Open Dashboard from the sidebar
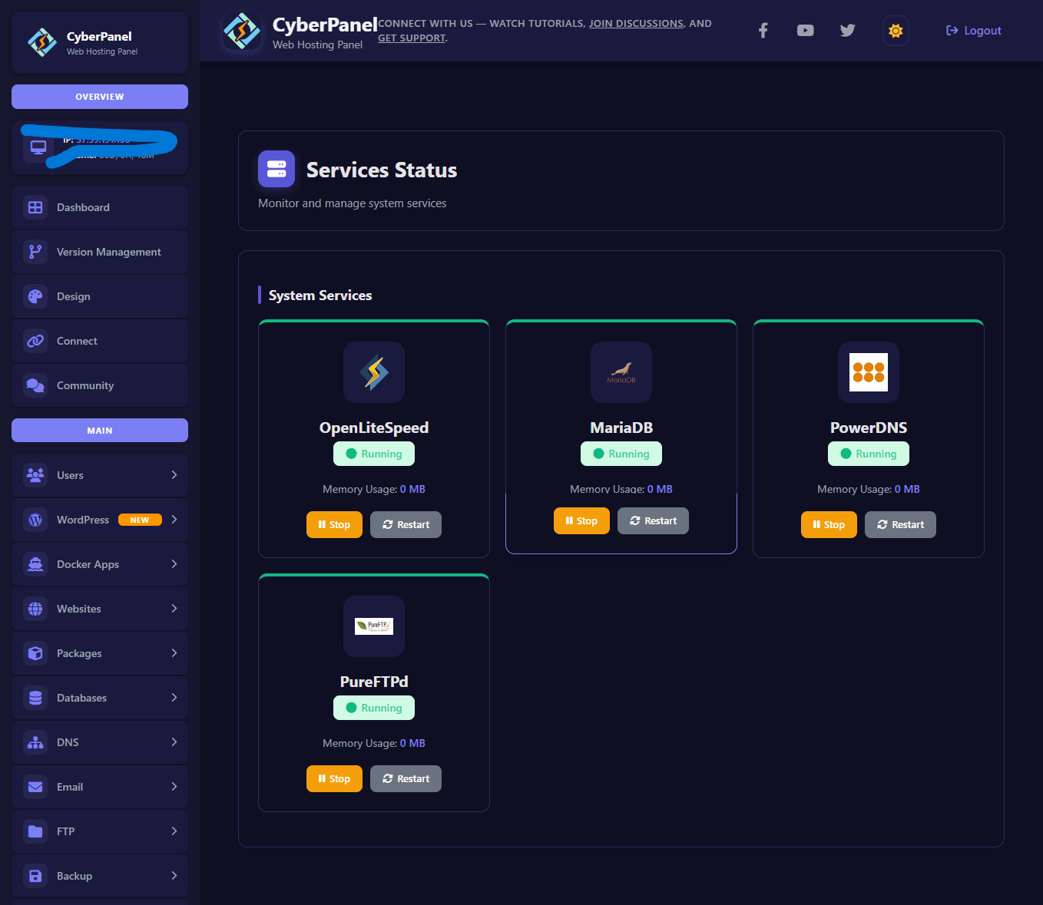The image size is (1043, 905). click(x=100, y=207)
